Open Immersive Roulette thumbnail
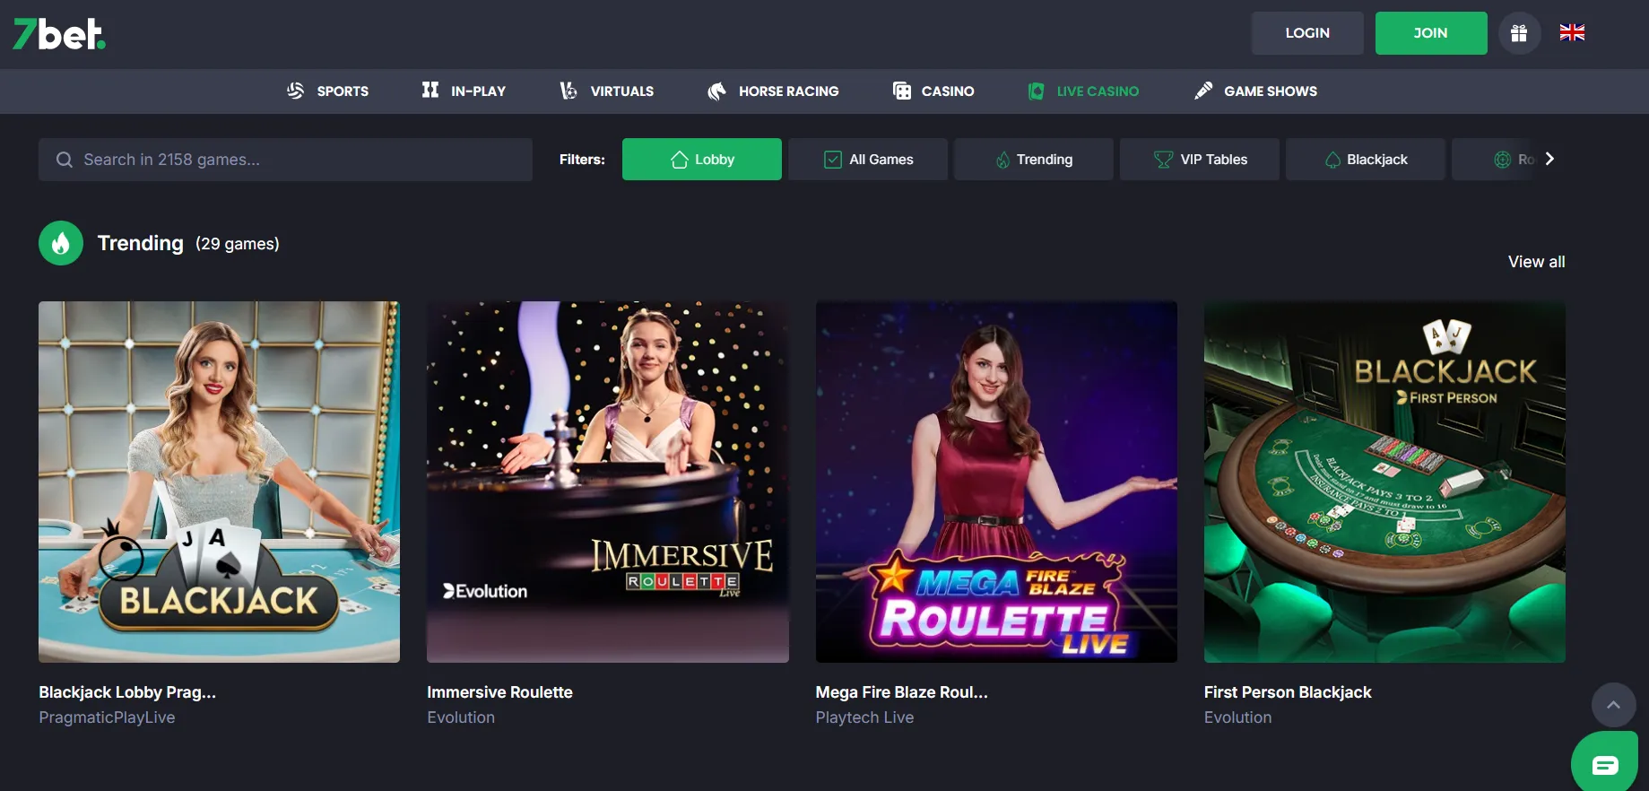The image size is (1649, 791). point(608,482)
